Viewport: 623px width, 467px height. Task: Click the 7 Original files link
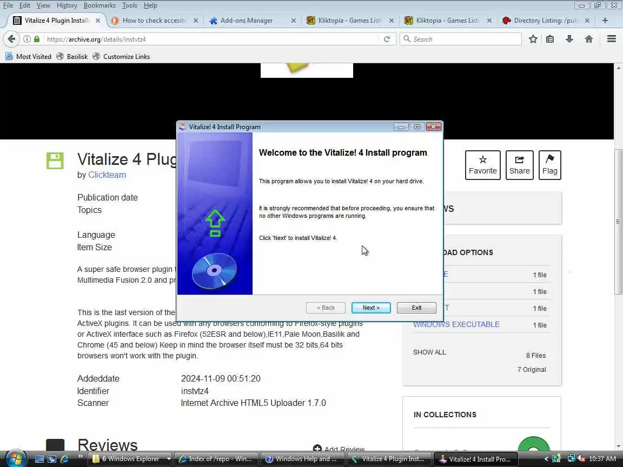click(x=532, y=369)
